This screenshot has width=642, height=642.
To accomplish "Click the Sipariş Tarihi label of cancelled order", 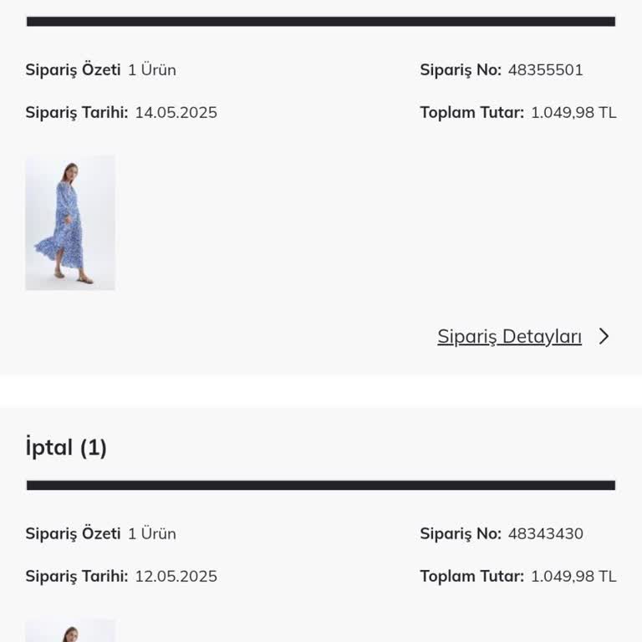I will click(x=77, y=577).
